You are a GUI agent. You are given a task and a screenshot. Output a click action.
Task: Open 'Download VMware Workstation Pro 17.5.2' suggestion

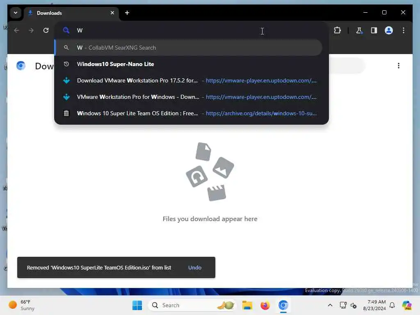point(189,81)
